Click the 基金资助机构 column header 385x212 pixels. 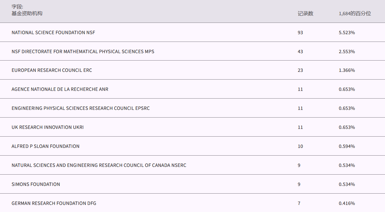point(27,14)
